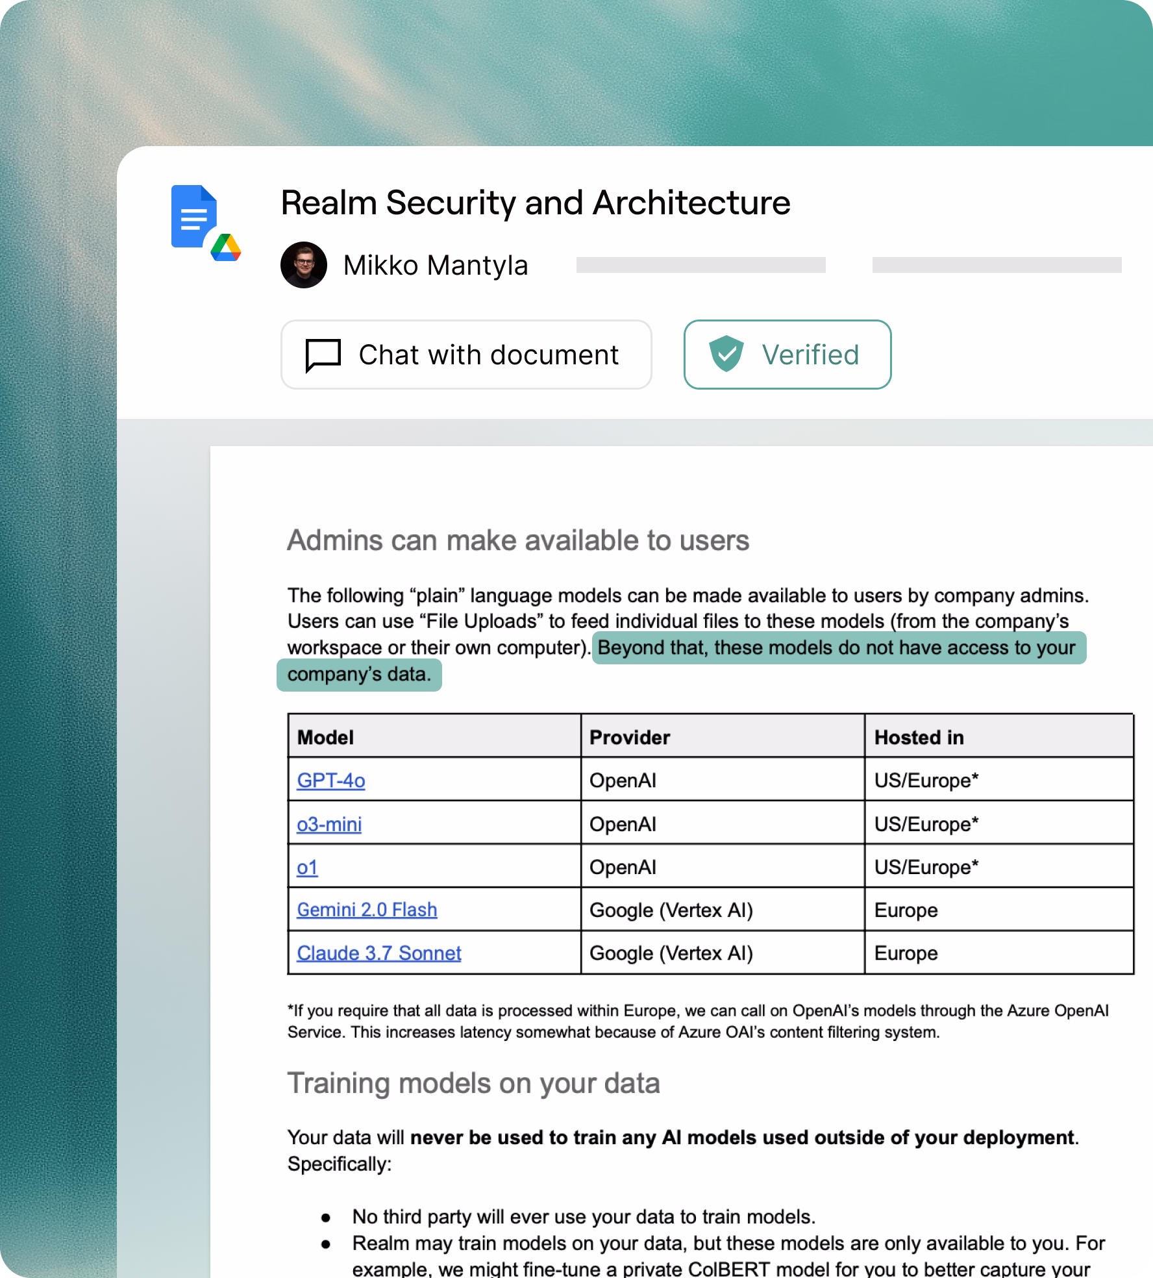This screenshot has width=1153, height=1278.
Task: Follow the o1 model link
Action: [307, 867]
